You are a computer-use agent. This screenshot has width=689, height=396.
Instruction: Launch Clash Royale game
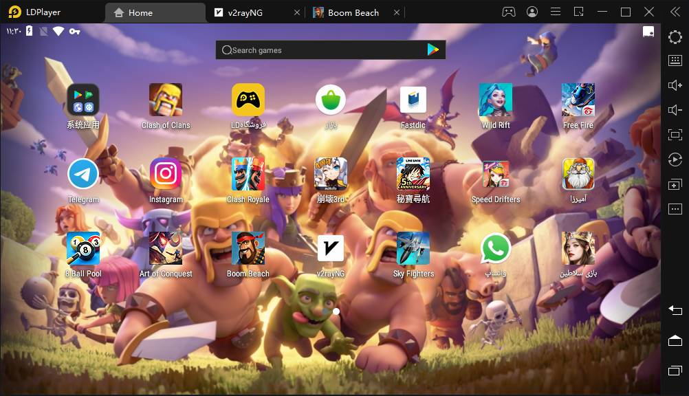pyautogui.click(x=248, y=174)
